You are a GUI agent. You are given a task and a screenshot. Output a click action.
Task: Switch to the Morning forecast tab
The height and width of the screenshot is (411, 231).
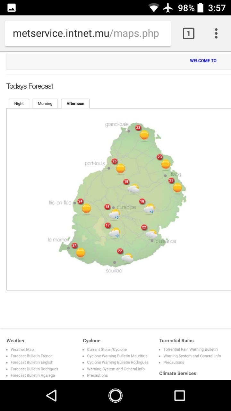pos(45,103)
